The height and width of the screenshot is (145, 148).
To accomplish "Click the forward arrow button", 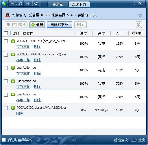I will point(28,3).
